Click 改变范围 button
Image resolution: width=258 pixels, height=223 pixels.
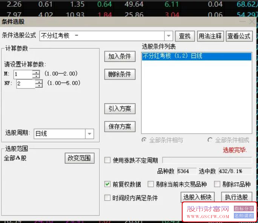pos(80,158)
